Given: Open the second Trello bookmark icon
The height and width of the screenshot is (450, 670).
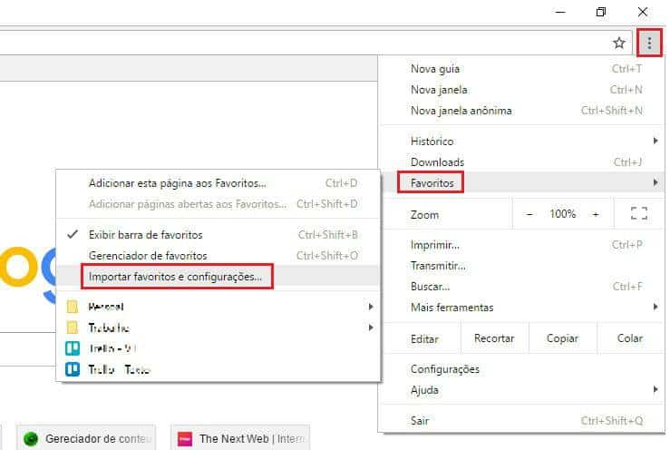Looking at the screenshot, I should tap(73, 369).
